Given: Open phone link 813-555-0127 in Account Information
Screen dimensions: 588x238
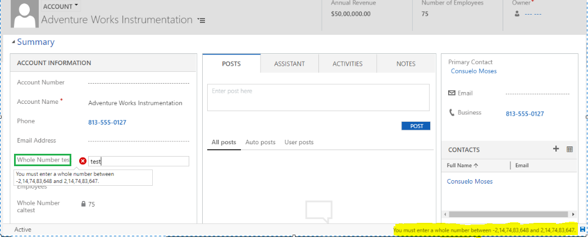Looking at the screenshot, I should [x=107, y=122].
